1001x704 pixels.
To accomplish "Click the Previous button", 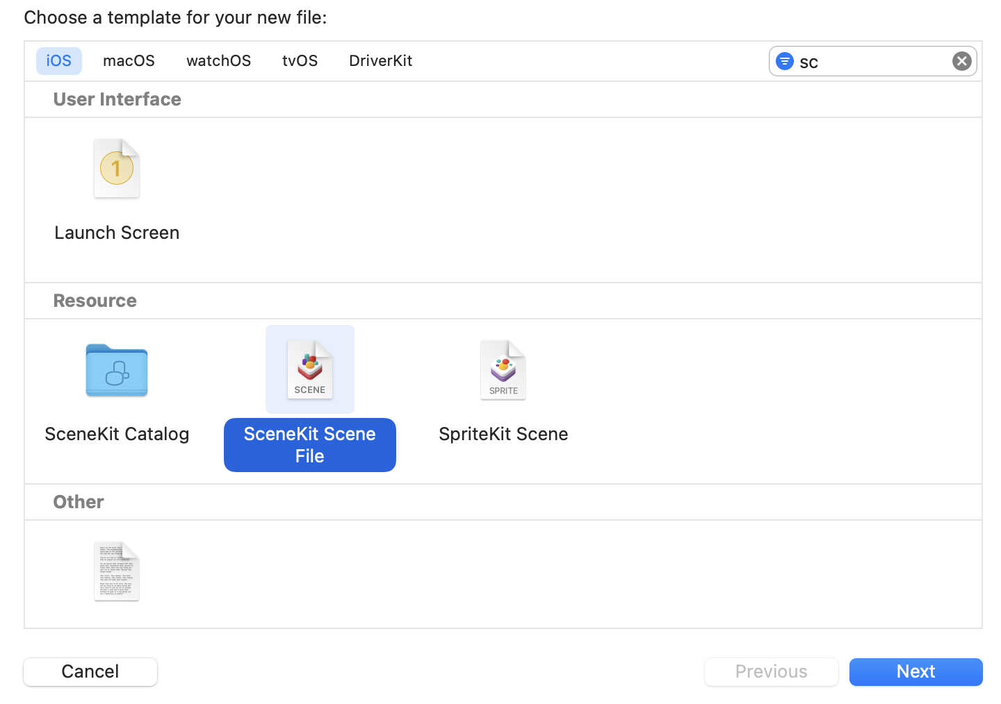I will pyautogui.click(x=771, y=671).
